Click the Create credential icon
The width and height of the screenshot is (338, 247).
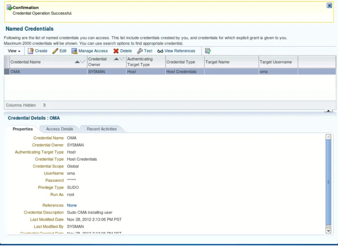tap(30, 51)
